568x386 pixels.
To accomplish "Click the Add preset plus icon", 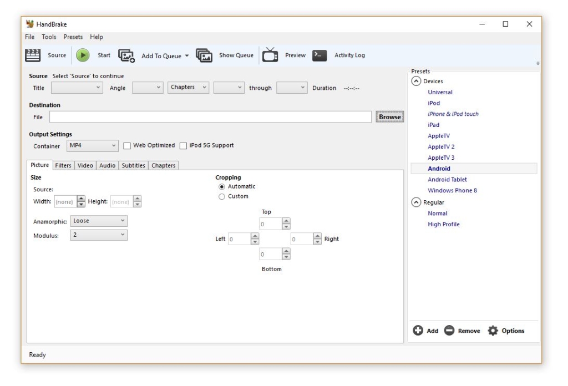I will click(x=418, y=331).
